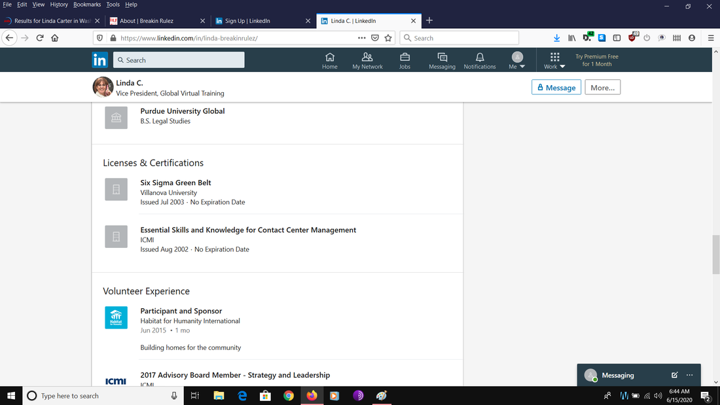The height and width of the screenshot is (405, 720).
Task: Open the More... profile actions menu
Action: click(602, 88)
